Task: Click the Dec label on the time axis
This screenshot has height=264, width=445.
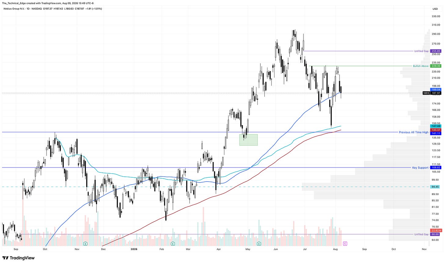Action: point(103,249)
